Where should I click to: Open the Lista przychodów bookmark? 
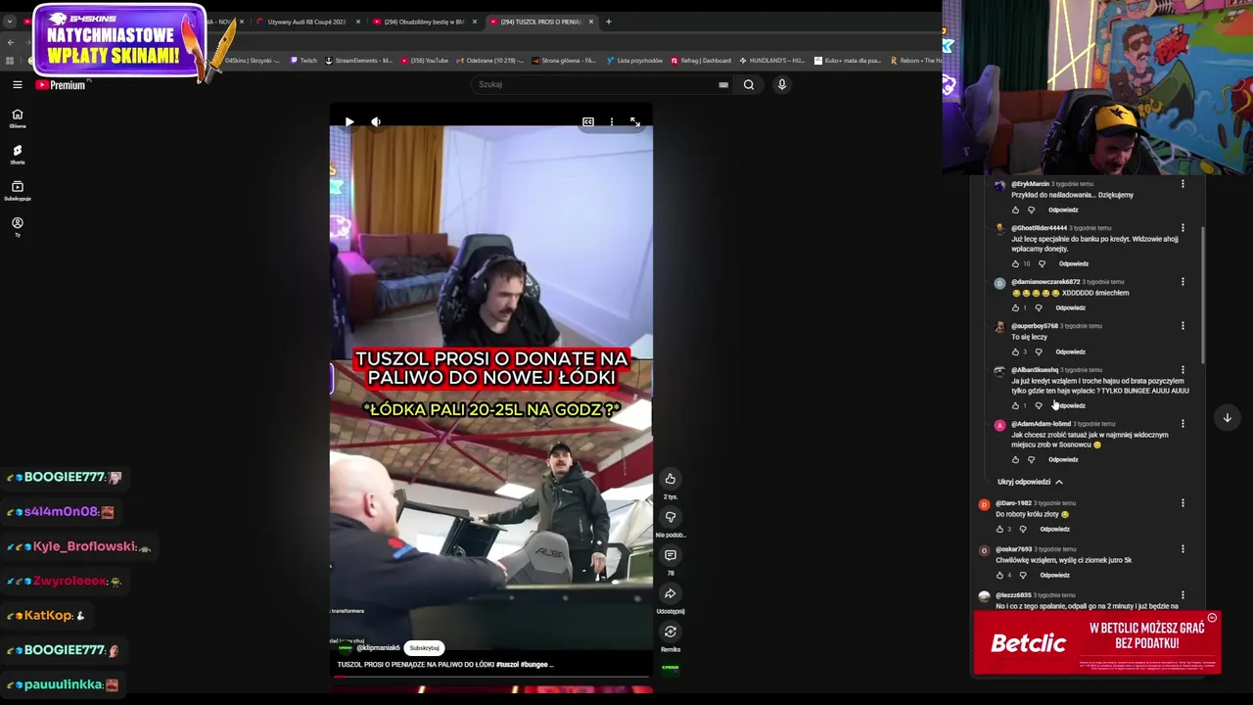[x=634, y=61]
